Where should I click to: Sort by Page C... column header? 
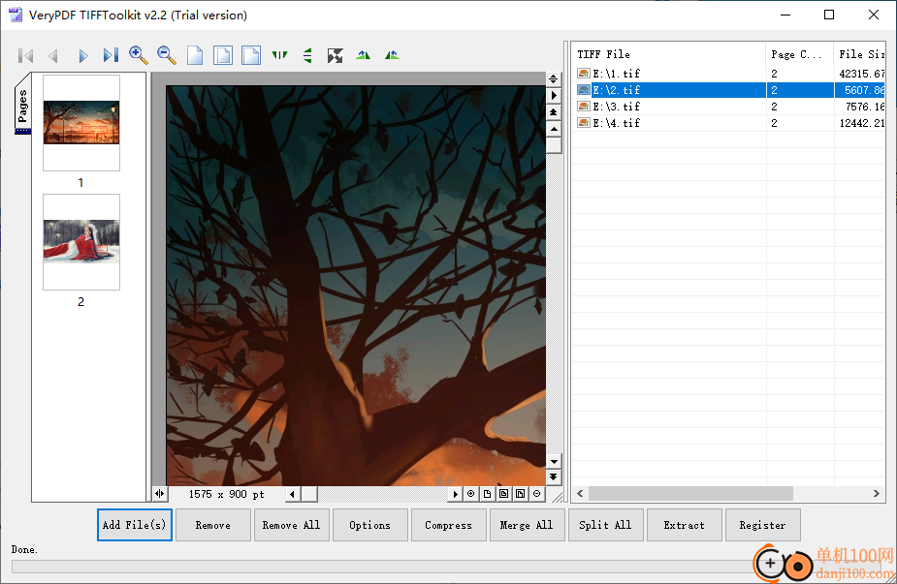tap(799, 54)
